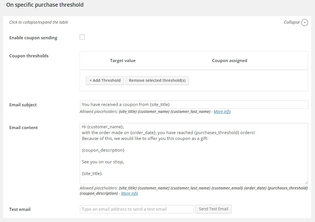Click the '+ Add Threshold' button
The image size is (315, 222).
pyautogui.click(x=105, y=80)
